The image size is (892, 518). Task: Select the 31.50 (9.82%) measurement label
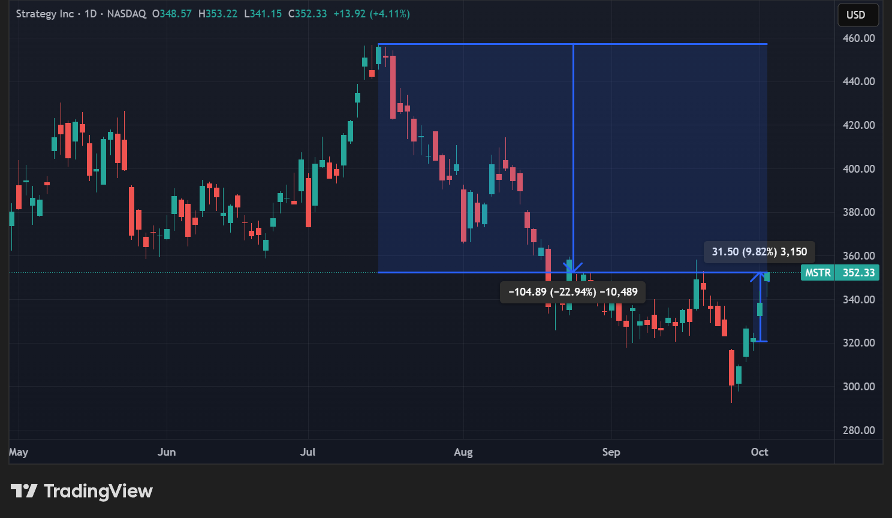click(759, 252)
